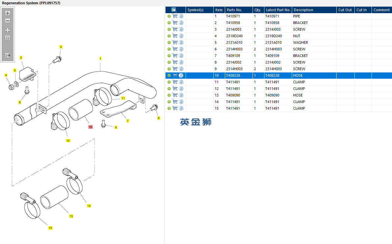Click gear icon for item 9 SCREW row
The image size is (392, 244).
click(x=169, y=69)
